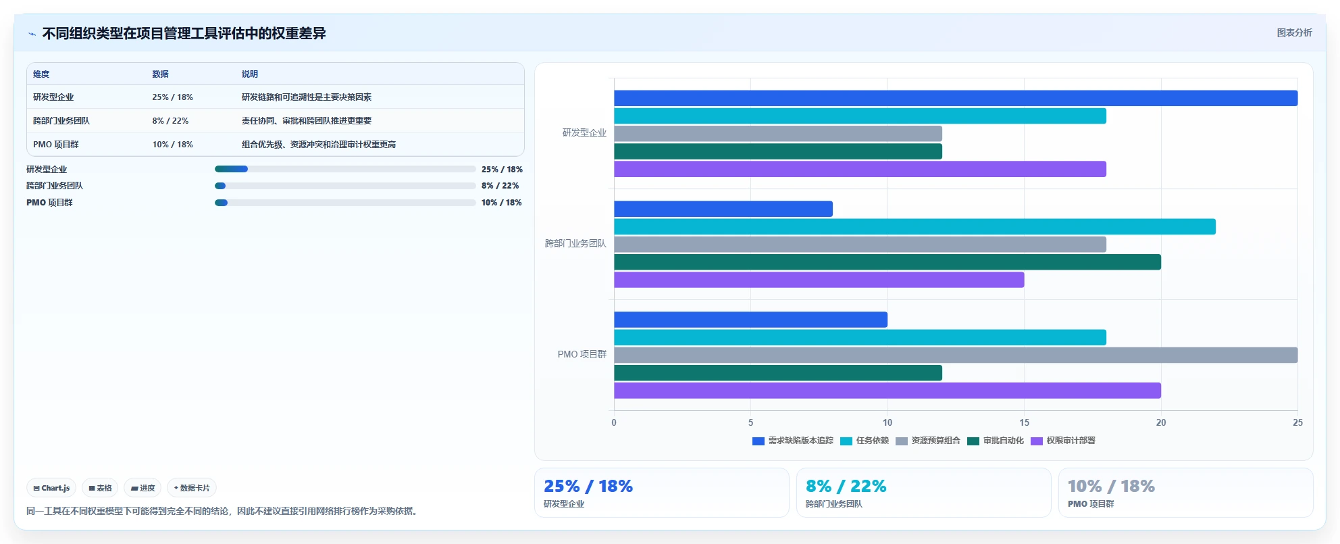Screen dimensions: 1340x544
Task: Click the cyan 任务依赖 bar for 研发型企业
Action: (860, 116)
